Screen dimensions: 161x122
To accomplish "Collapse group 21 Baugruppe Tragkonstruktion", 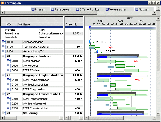I will (x=3, y=75).
